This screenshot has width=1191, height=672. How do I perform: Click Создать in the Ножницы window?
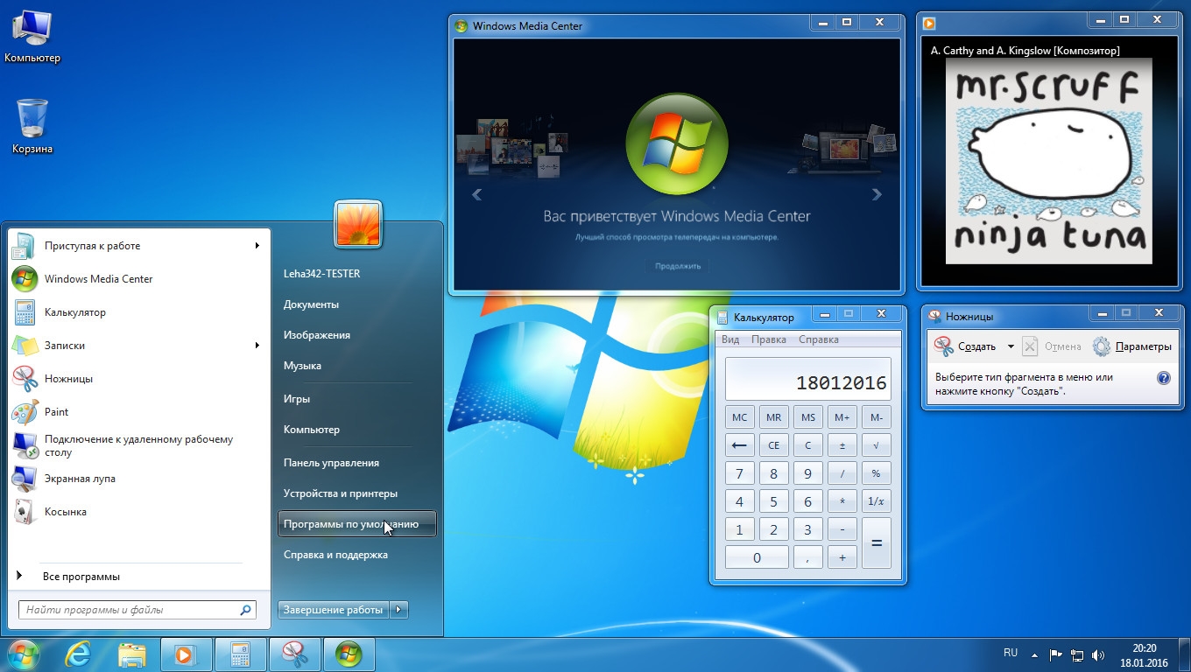(967, 346)
